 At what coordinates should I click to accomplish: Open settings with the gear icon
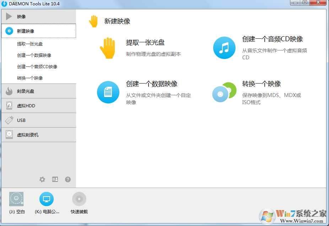(42, 179)
